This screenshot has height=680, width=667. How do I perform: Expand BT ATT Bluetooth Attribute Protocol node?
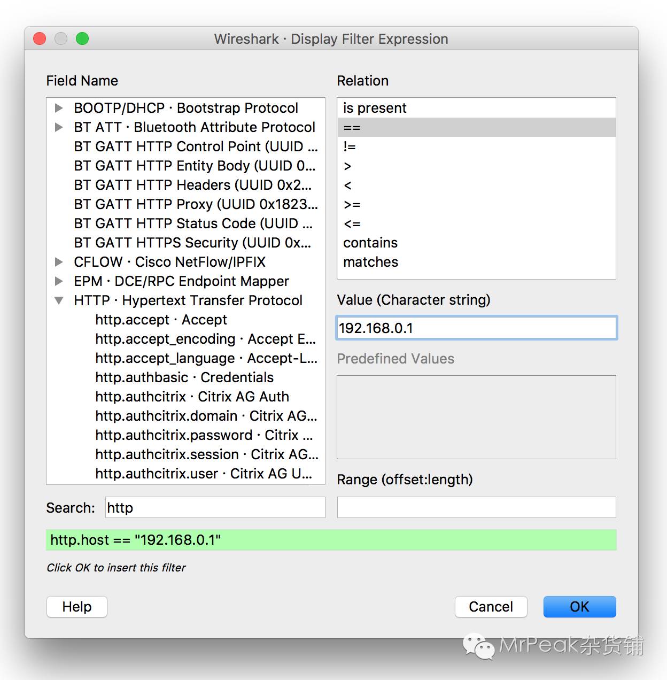59,127
